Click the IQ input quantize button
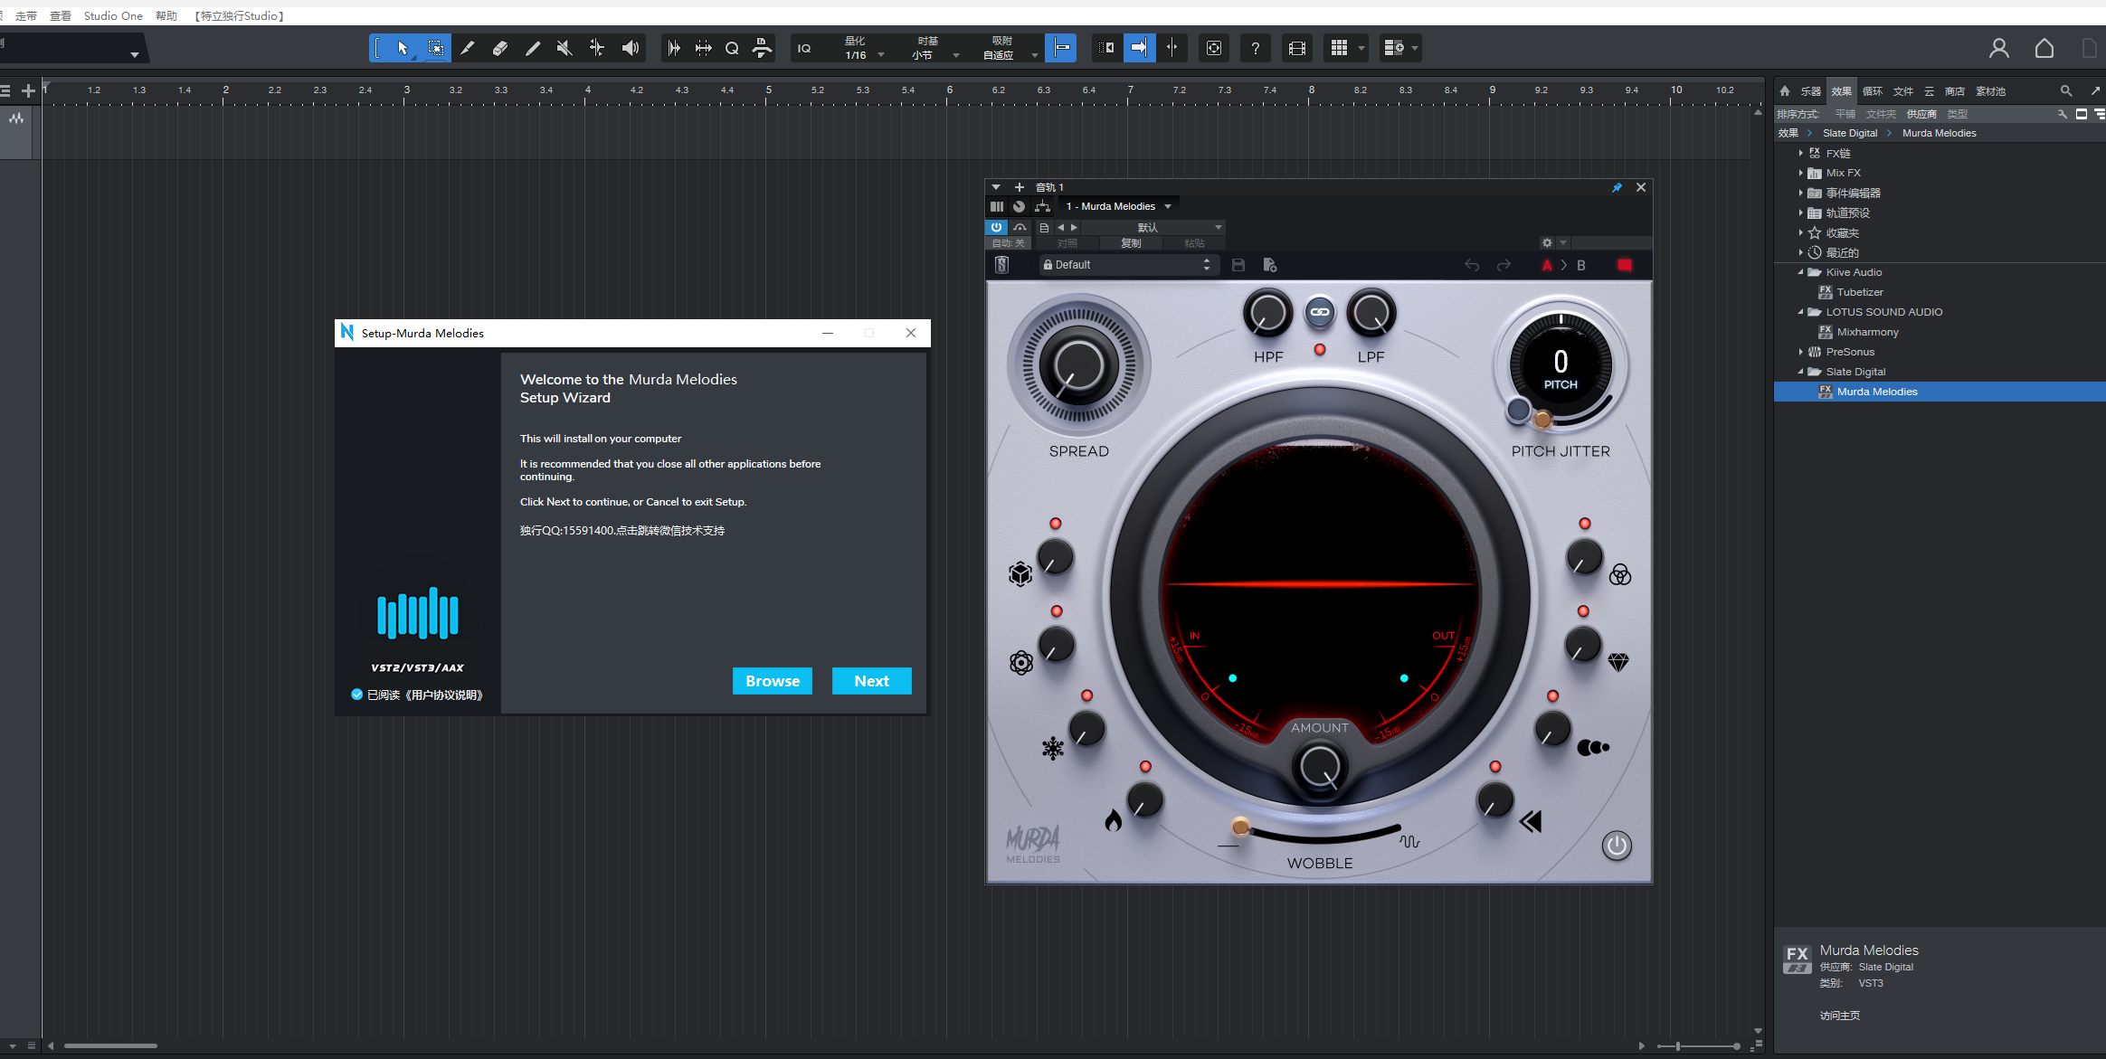 804,48
